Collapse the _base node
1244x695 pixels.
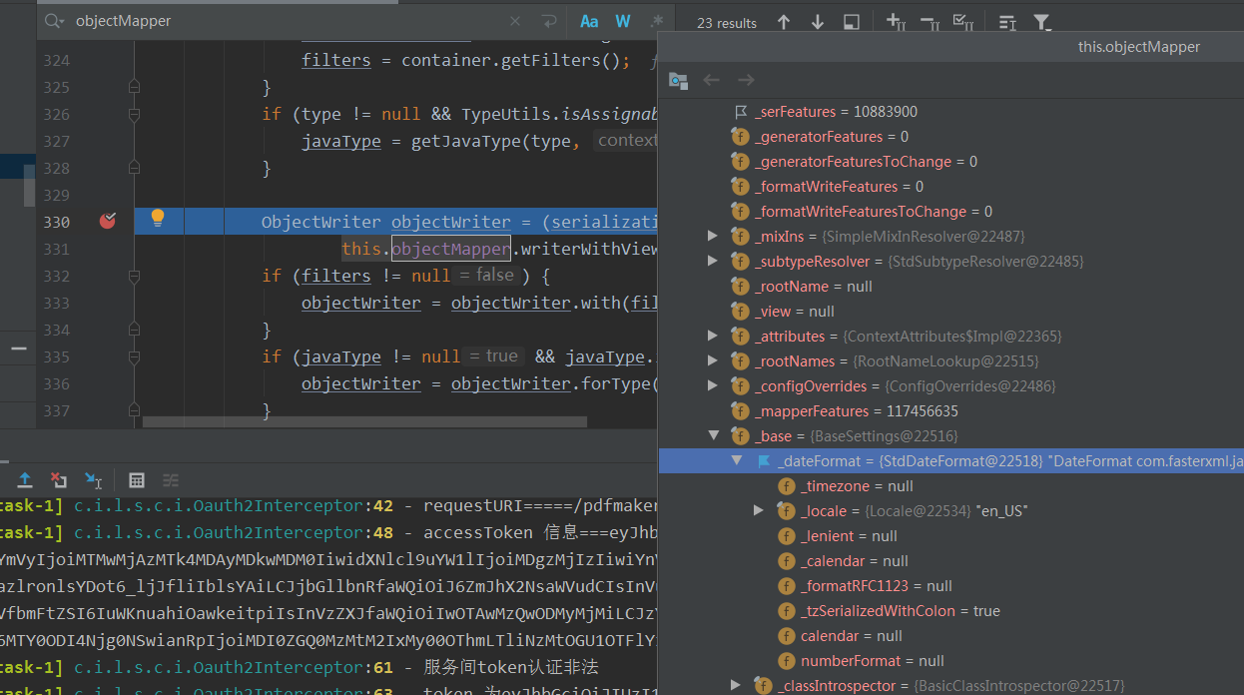coord(713,435)
